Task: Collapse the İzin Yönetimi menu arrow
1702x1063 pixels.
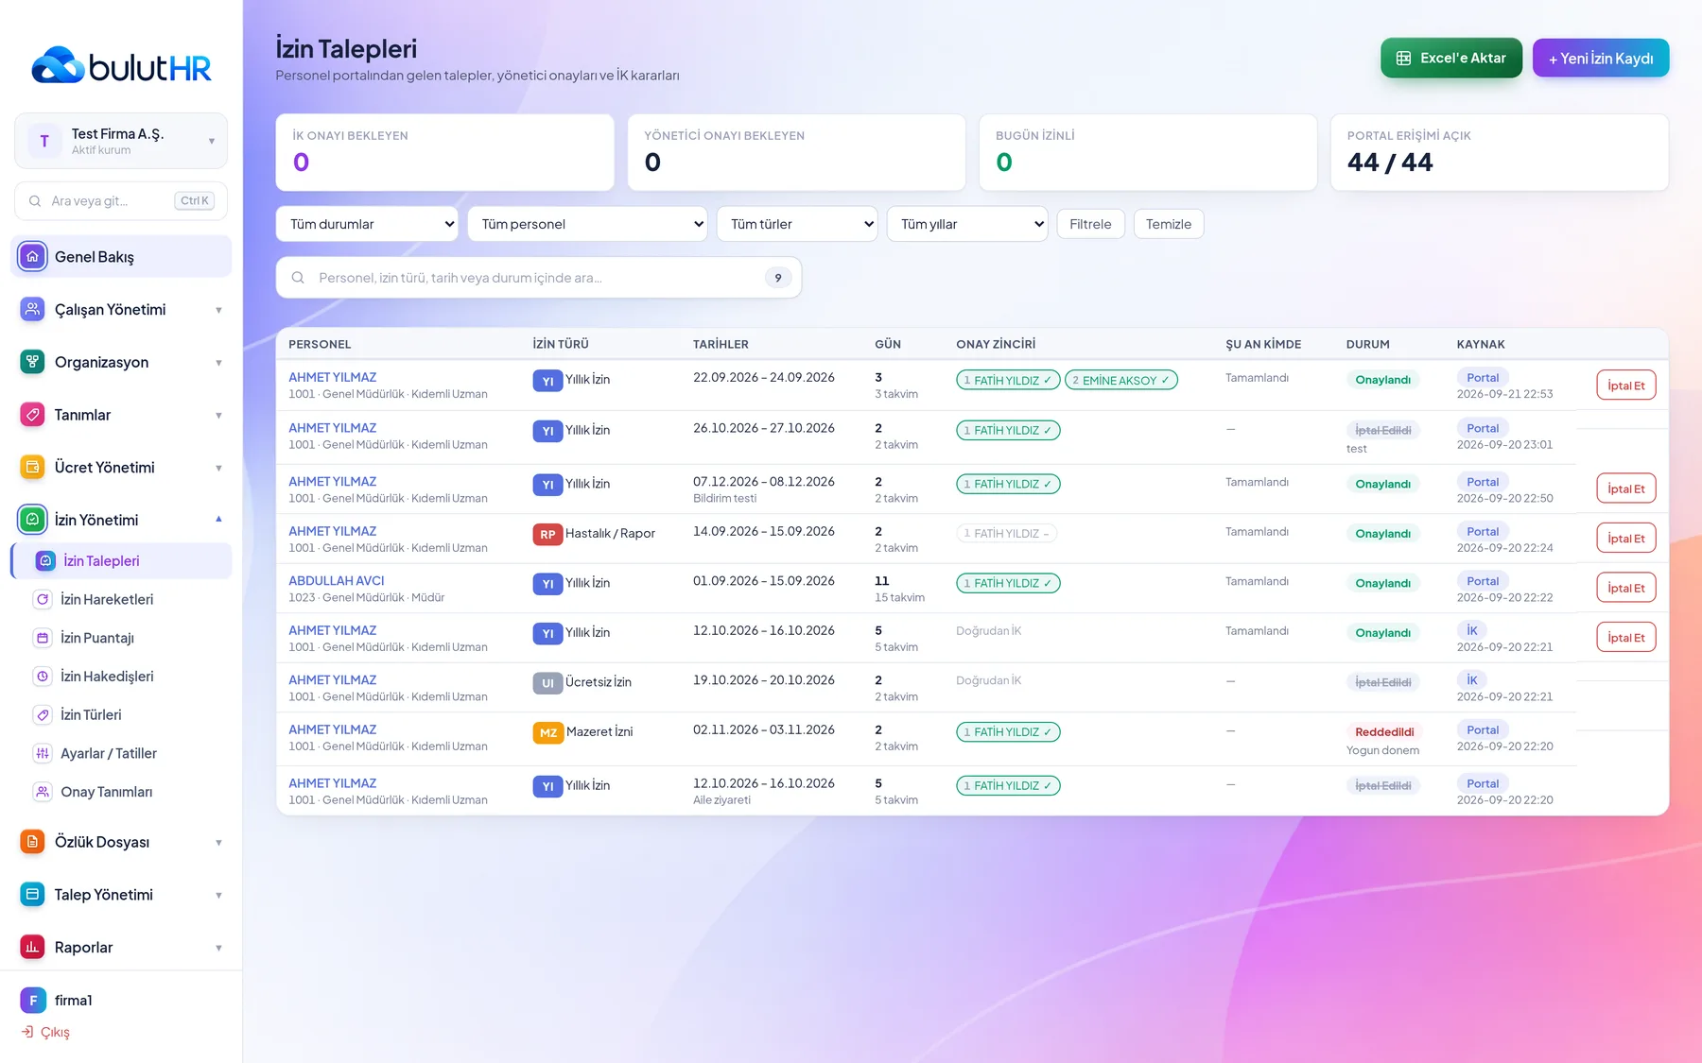Action: [x=218, y=519]
